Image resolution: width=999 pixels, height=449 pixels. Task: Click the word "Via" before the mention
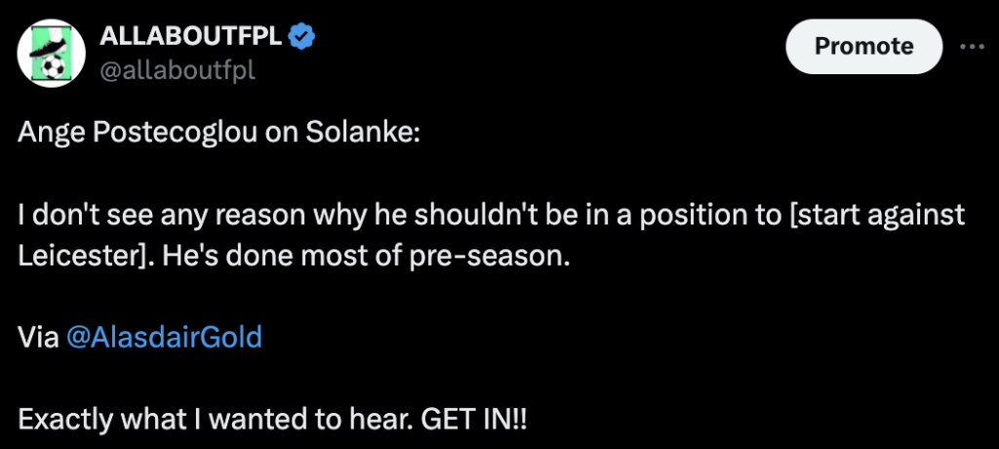pos(37,338)
